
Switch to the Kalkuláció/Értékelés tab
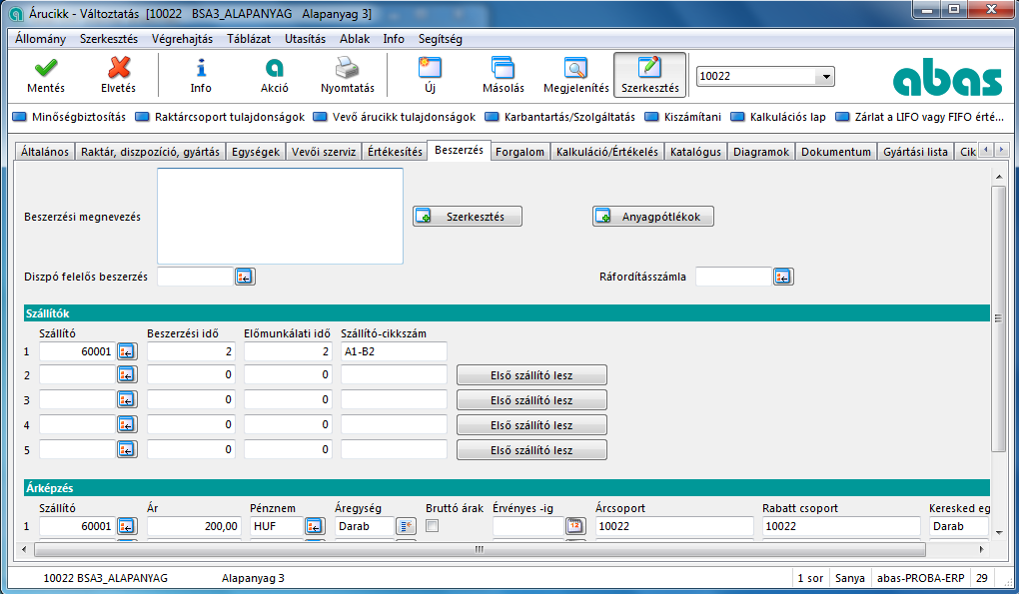[607, 152]
